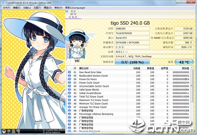Image resolution: width=197 pixels, height=135 pixels.
Task: Click status icon for Reallocated Sectors Count
Action: (69, 76)
